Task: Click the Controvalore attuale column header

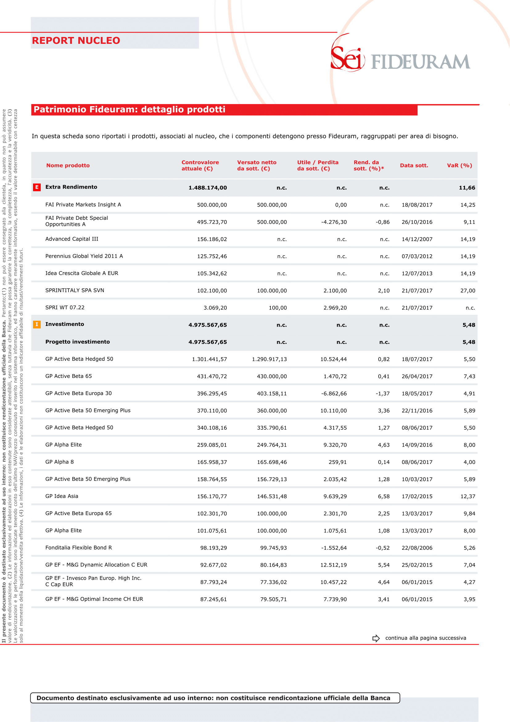Action: coord(200,165)
